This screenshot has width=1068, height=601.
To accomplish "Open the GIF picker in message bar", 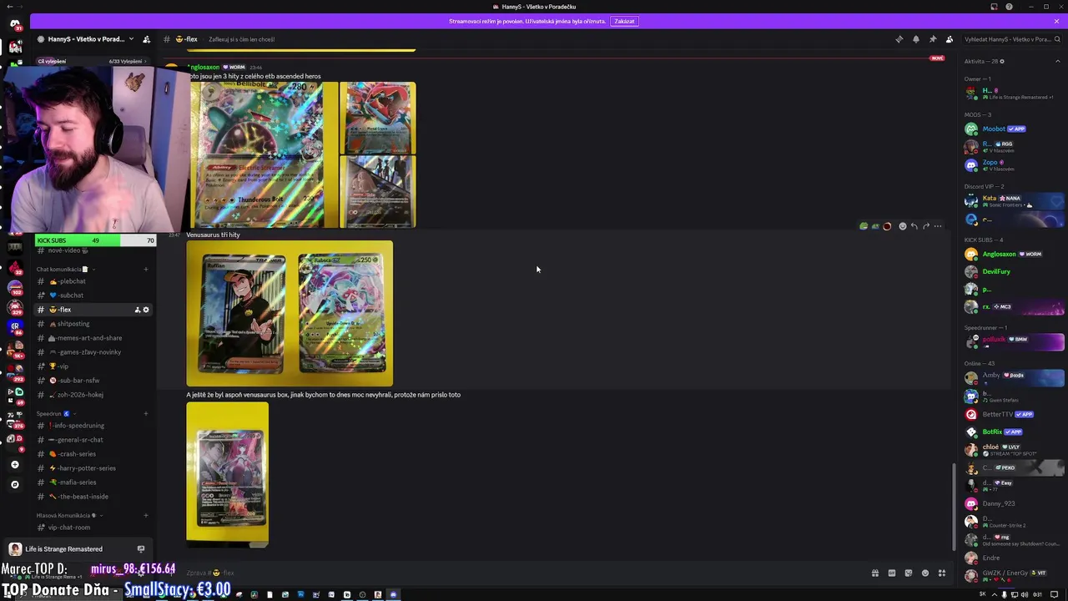I will (892, 573).
